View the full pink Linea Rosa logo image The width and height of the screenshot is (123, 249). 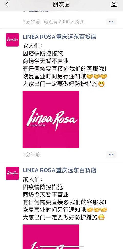pyautogui.click(x=51, y=119)
